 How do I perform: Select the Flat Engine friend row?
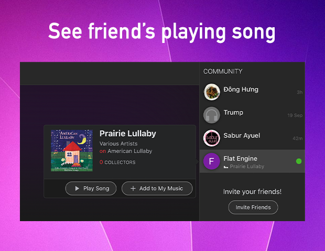[x=252, y=161]
